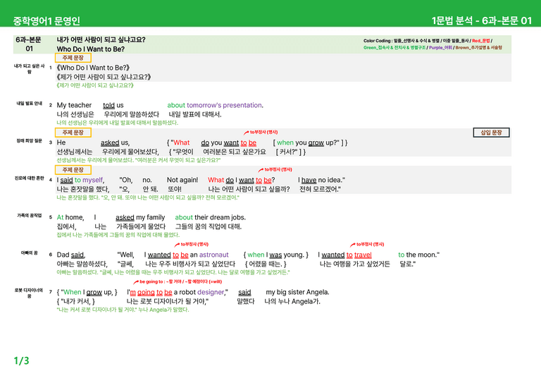The height and width of the screenshot is (383, 541).
Task: Click the side label "장래 희망 질문"
Action: click(x=30, y=141)
